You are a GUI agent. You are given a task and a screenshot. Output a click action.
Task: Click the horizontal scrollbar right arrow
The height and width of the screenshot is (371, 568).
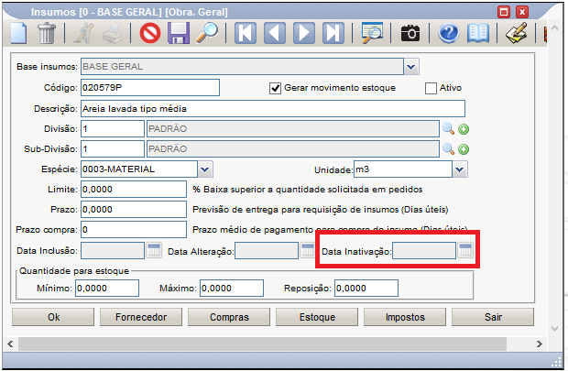539,344
